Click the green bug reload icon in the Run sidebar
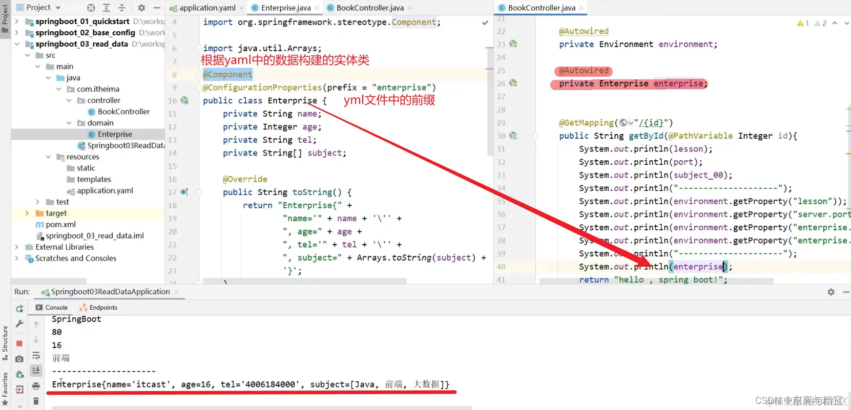 pos(19,374)
